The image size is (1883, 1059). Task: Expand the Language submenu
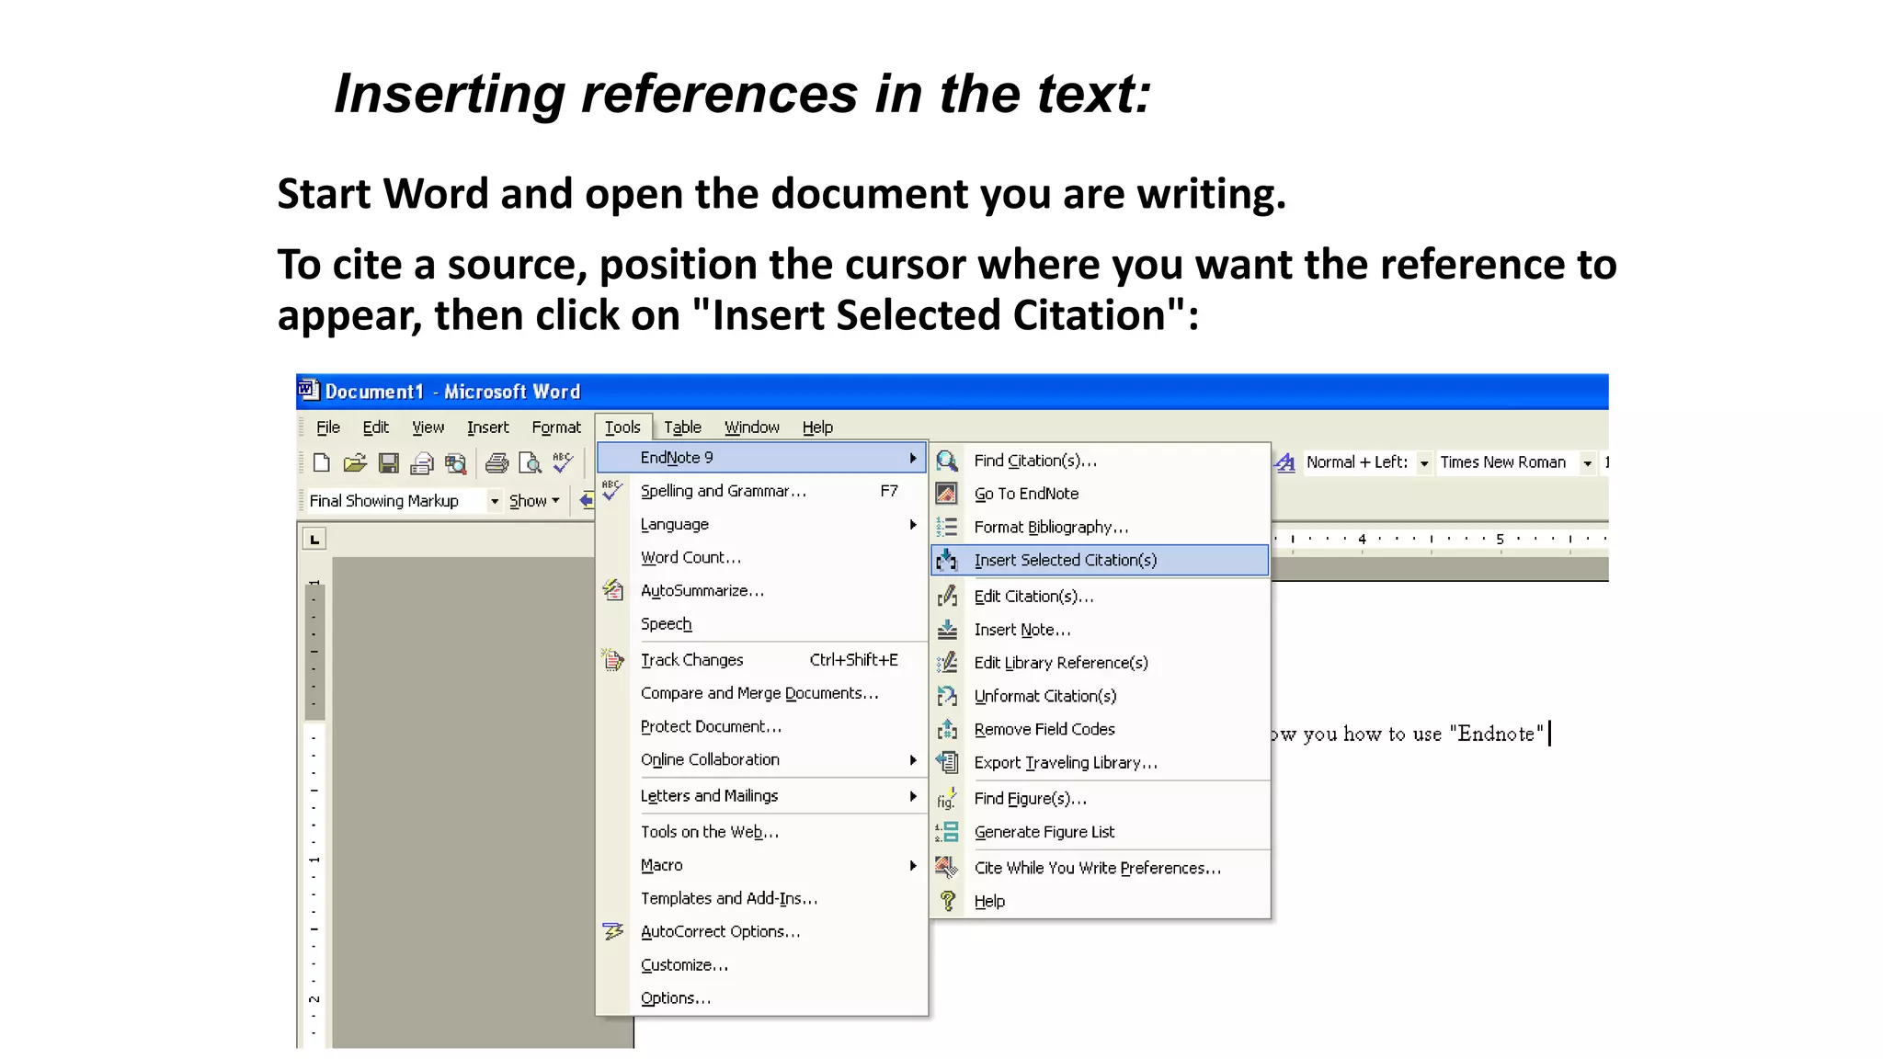click(x=761, y=524)
